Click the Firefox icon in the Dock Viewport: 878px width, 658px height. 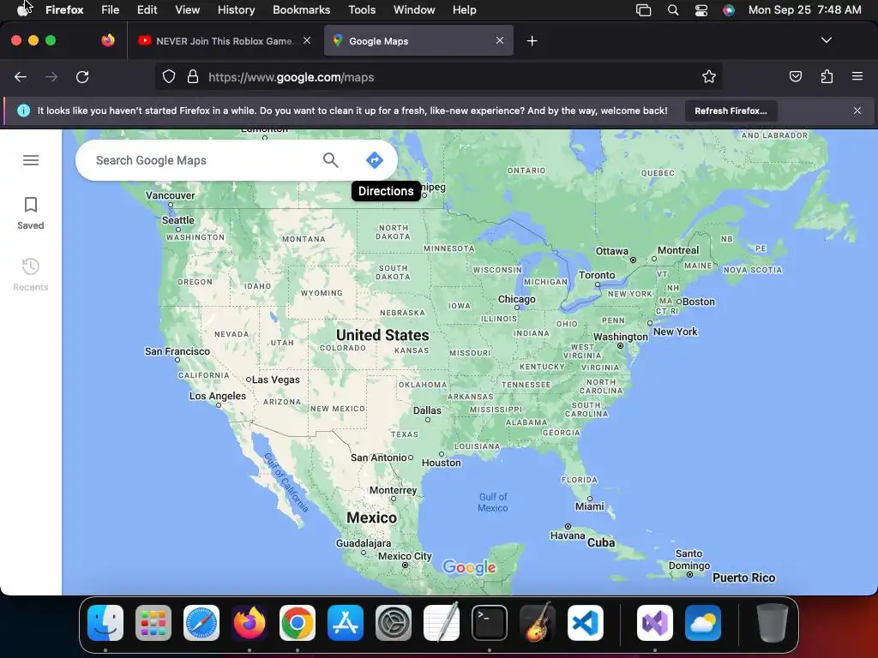pos(250,623)
